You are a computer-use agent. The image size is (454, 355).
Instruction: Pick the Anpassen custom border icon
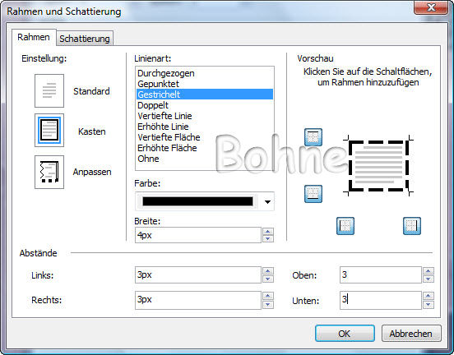[x=49, y=172]
